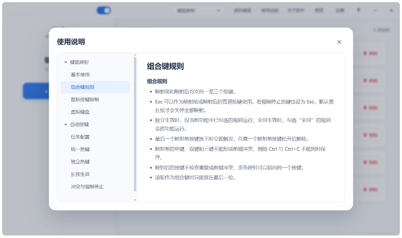Viewport: 402px width, 238px height.
Task: Close the 使用说明 dialog with the X
Action: [339, 42]
